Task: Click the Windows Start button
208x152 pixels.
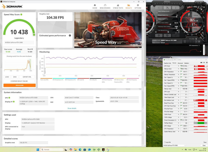Action: pyautogui.click(x=38, y=150)
